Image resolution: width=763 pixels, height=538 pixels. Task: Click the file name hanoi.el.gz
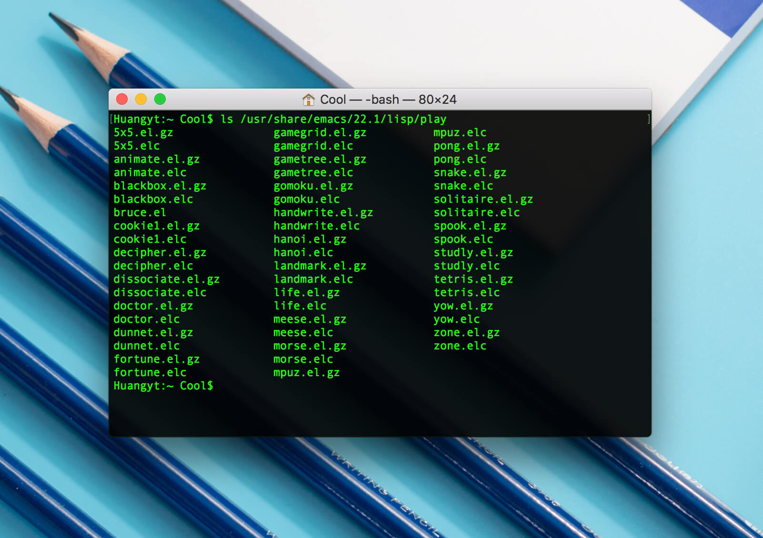click(310, 239)
